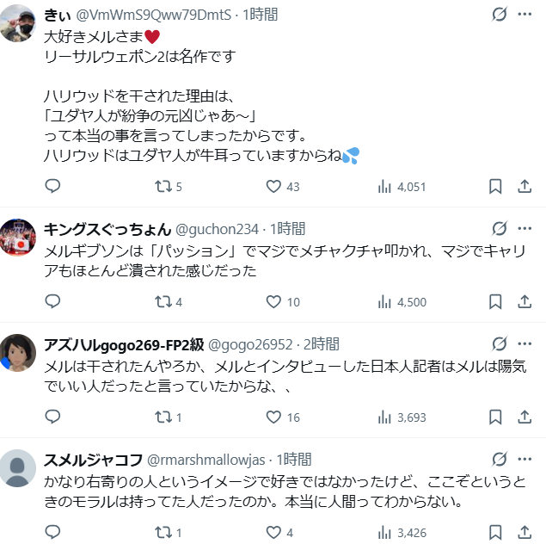
Task: Share キングスぐっちょん's tweet
Action: [524, 301]
